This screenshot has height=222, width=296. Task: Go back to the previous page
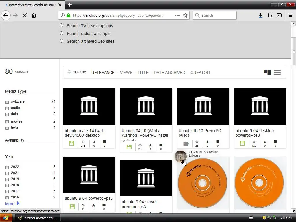[6, 15]
